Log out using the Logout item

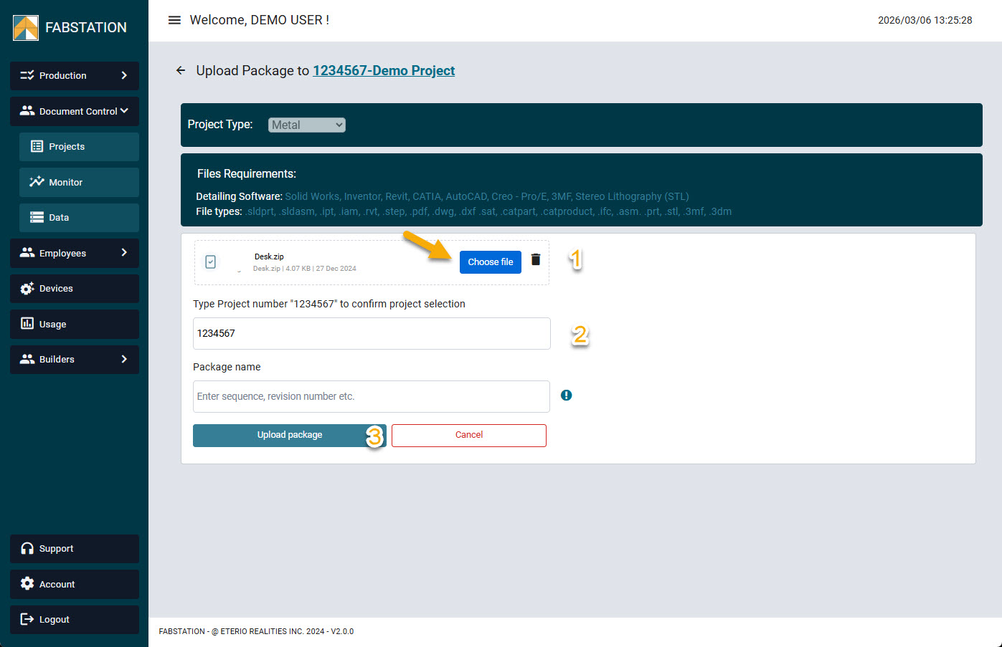[x=75, y=620]
